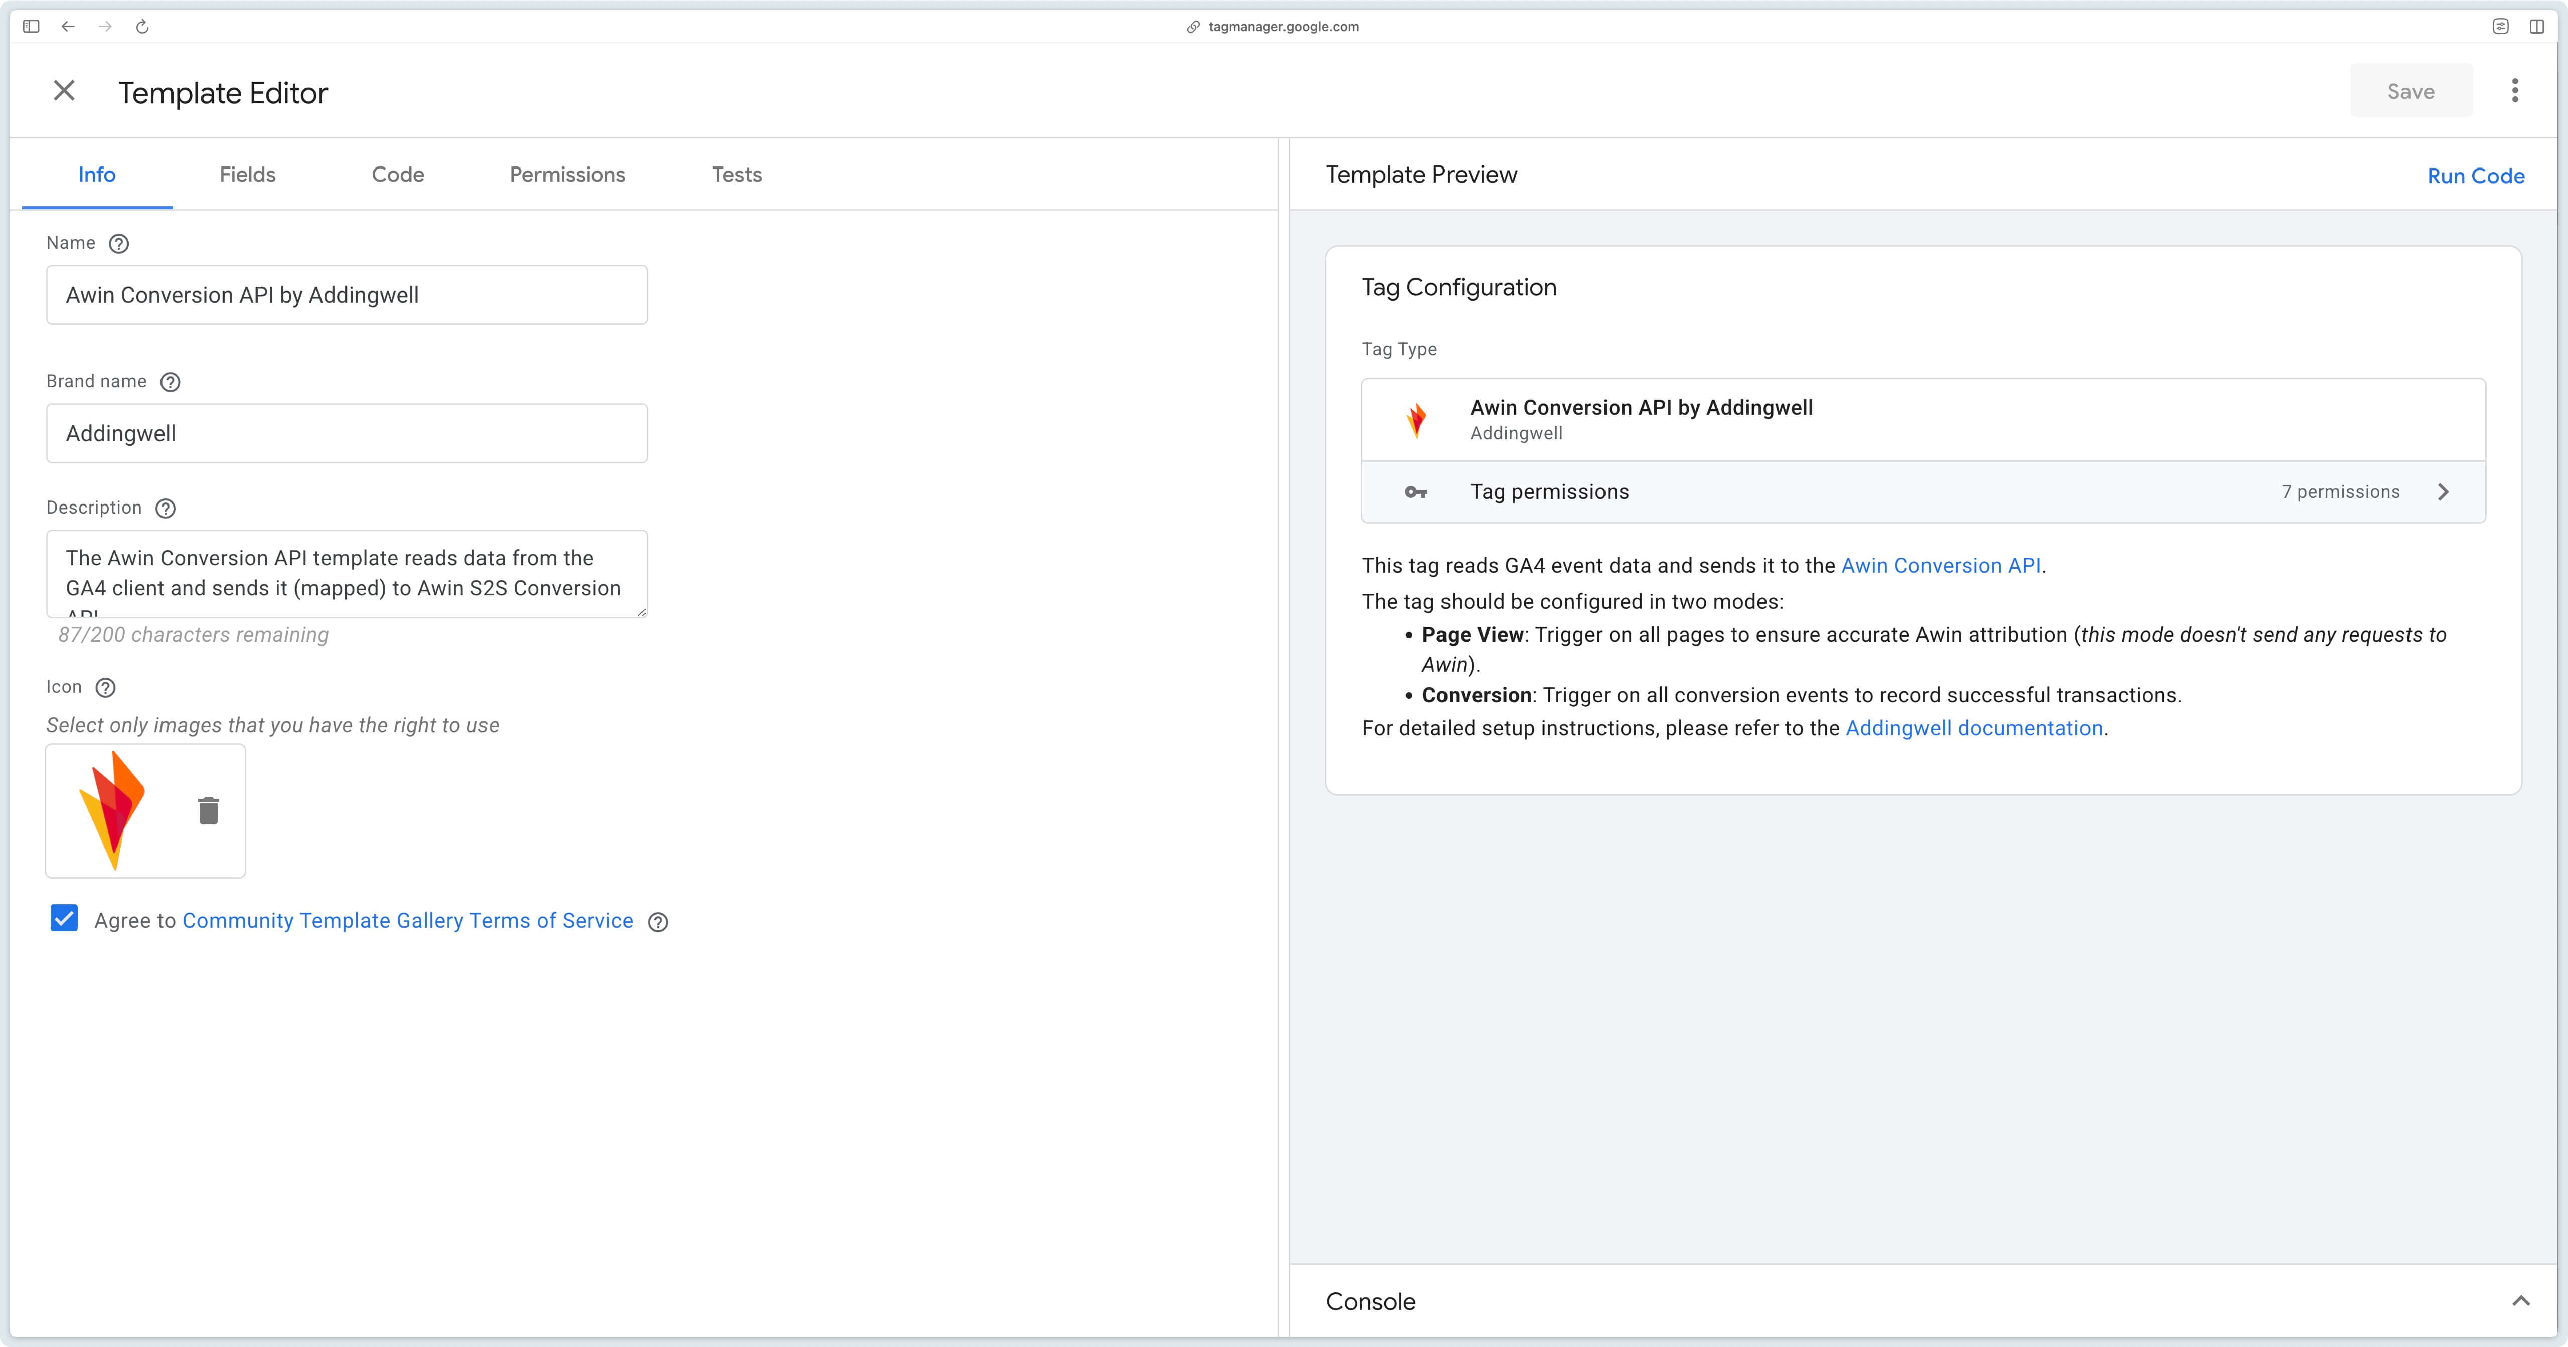2568x1347 pixels.
Task: Open the Permissions tab
Action: pos(567,175)
